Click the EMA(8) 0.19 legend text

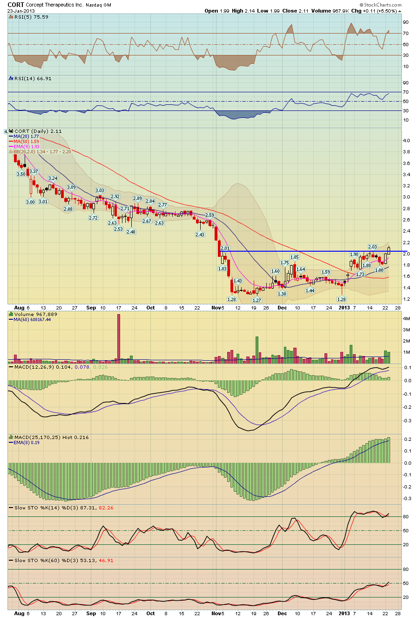27,442
